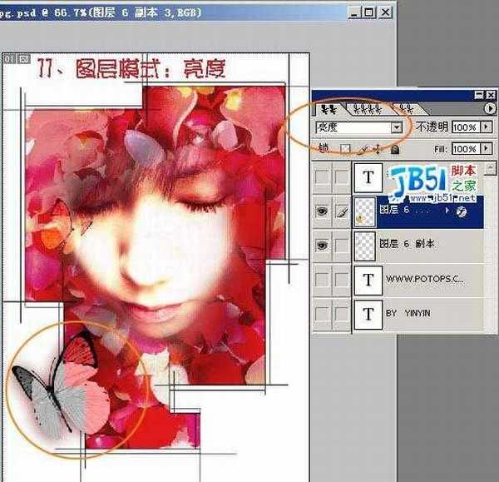
Task: Click the 图层 6 副本 layer thumbnail
Action: [365, 246]
